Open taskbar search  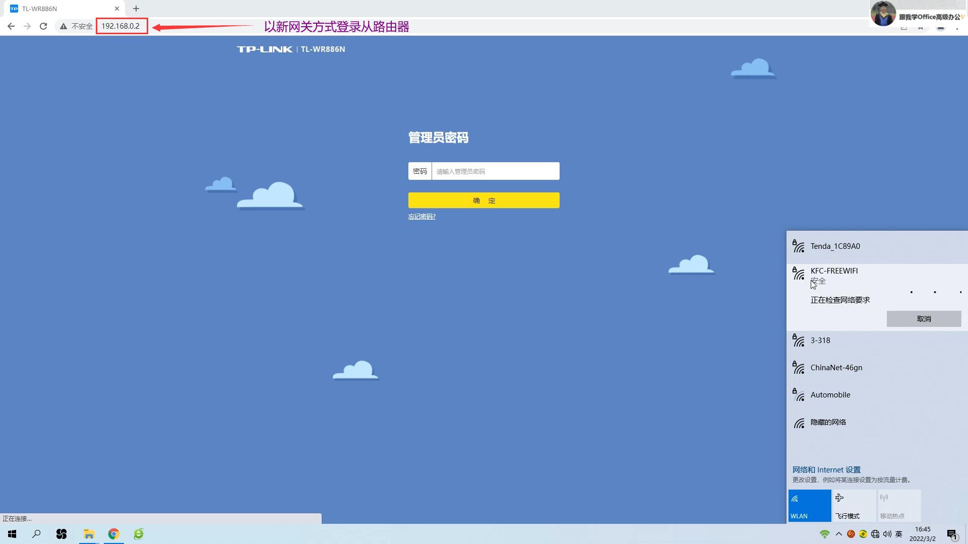(36, 534)
